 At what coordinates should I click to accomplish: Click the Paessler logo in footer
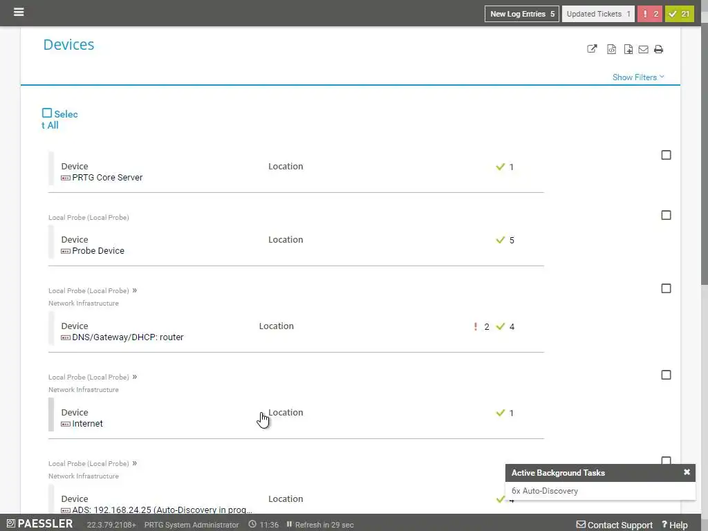click(39, 524)
